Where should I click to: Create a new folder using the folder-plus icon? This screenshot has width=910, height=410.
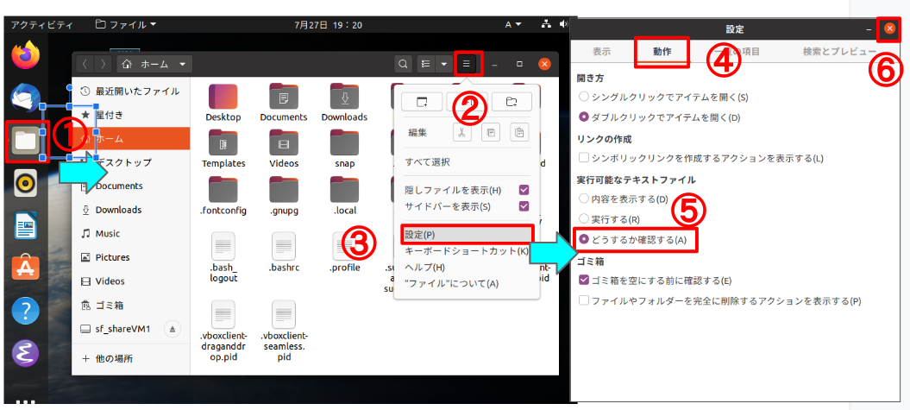[x=511, y=102]
